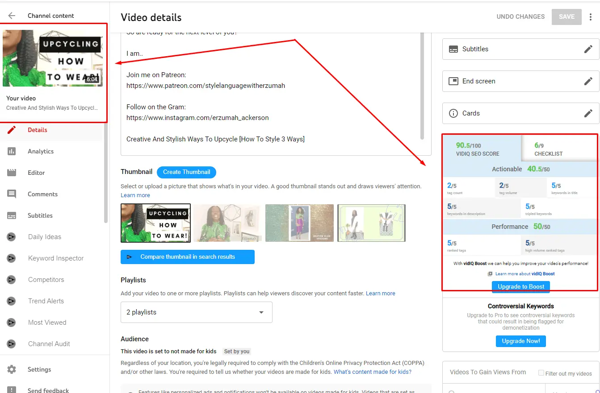Switch to the CHECKLIST tab

[x=559, y=149]
